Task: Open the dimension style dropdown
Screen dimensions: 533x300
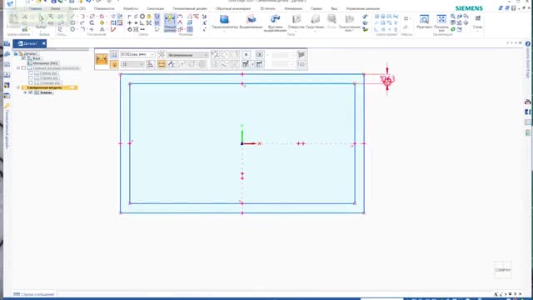Action: pos(137,54)
